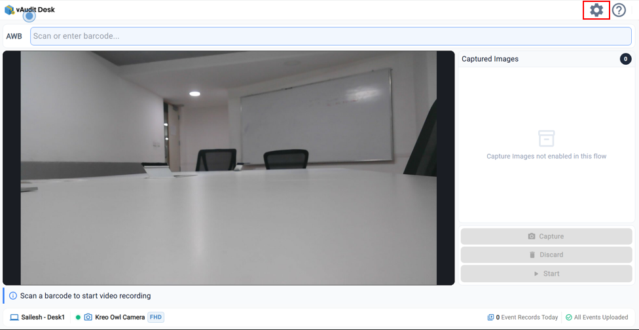Viewport: 639px width, 330px height.
Task: Click the Capture button
Action: tap(547, 236)
